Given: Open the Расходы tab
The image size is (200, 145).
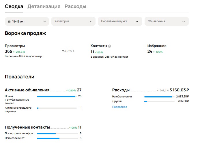Looking at the screenshot, I should coord(75,6).
